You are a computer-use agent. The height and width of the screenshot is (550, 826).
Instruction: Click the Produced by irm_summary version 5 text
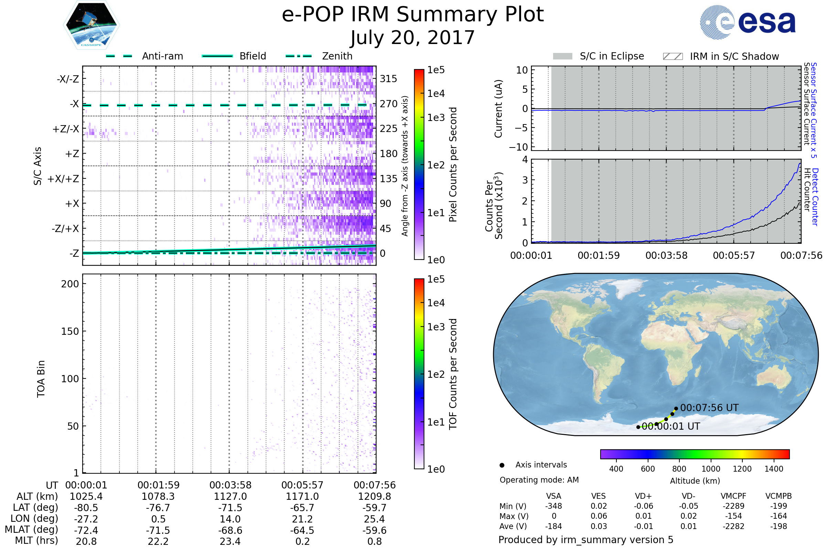point(586,540)
